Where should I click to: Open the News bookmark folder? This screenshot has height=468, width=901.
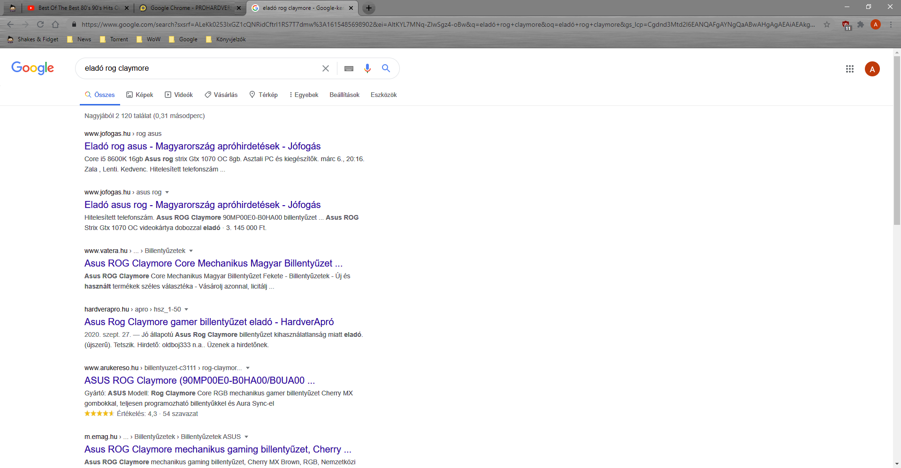click(x=79, y=39)
